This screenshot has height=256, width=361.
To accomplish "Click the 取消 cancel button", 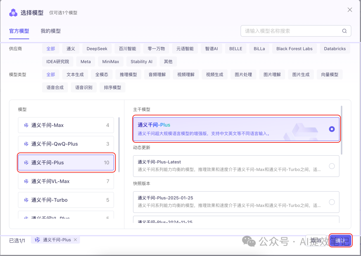I will point(316,241).
